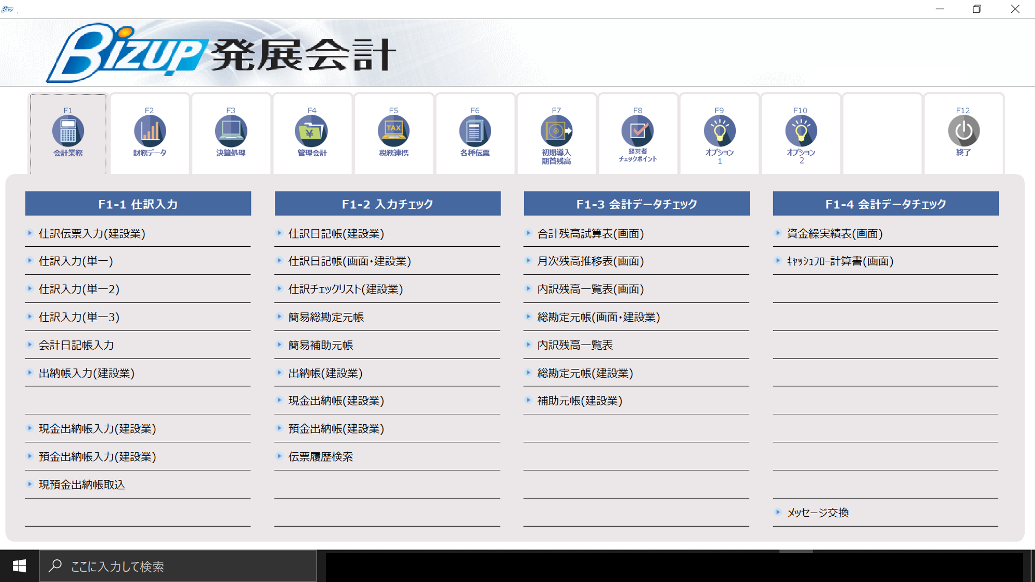Screen dimensions: 1035x582
Task: Select the F8 経営者チェックポイント checkmark icon
Action: (x=638, y=131)
